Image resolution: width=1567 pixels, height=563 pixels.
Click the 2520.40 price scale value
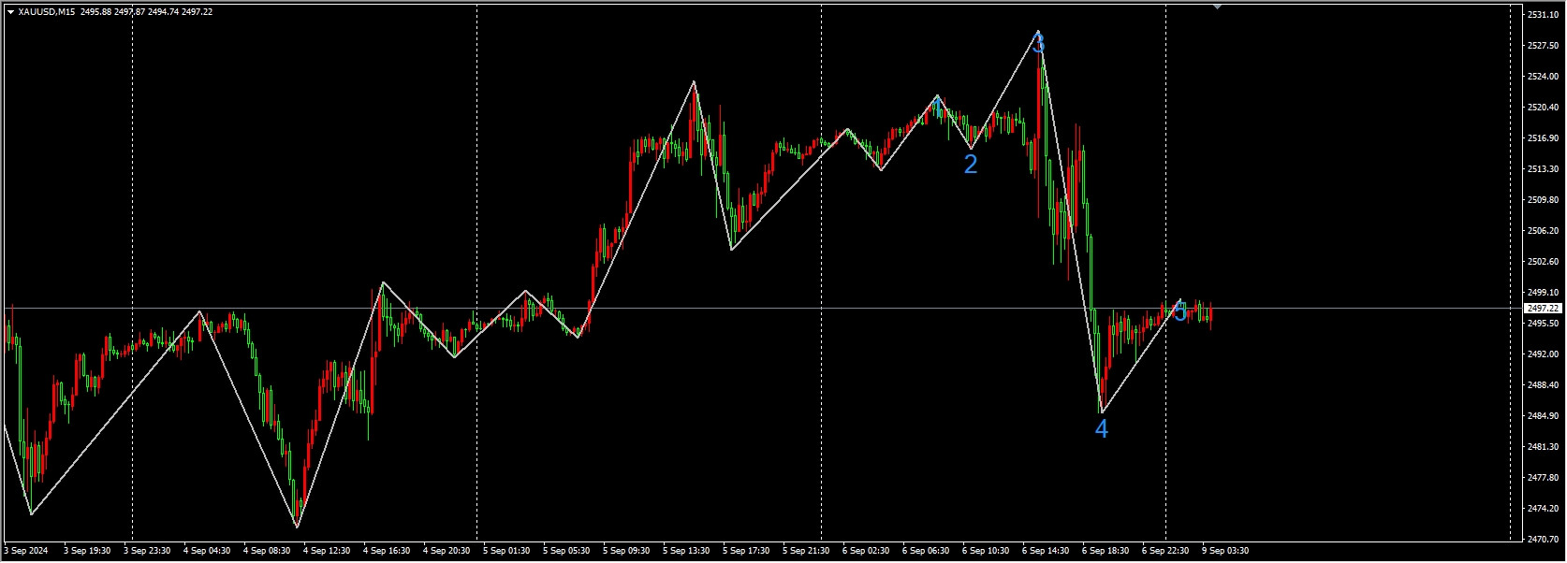click(1543, 108)
